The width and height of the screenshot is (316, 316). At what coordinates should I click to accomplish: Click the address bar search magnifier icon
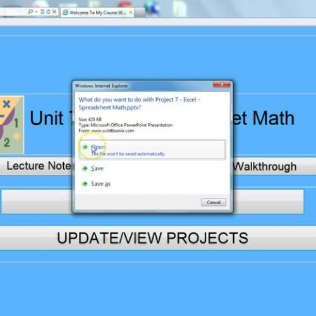tap(30, 11)
